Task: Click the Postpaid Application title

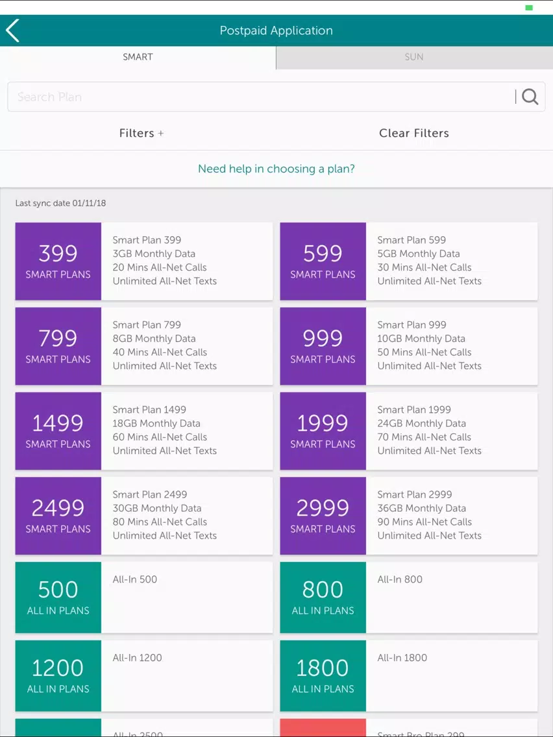Action: coord(276,30)
